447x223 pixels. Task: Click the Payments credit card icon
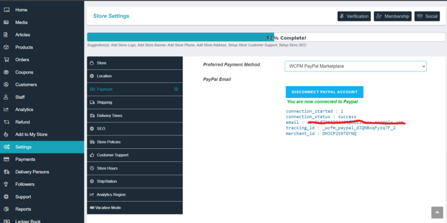[x=7, y=160]
